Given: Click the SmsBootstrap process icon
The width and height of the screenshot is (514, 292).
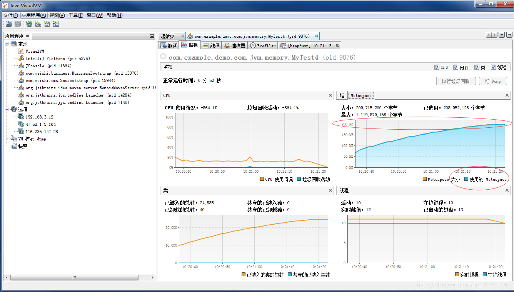Looking at the screenshot, I should coord(21,80).
